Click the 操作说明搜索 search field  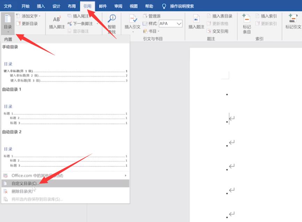point(182,6)
